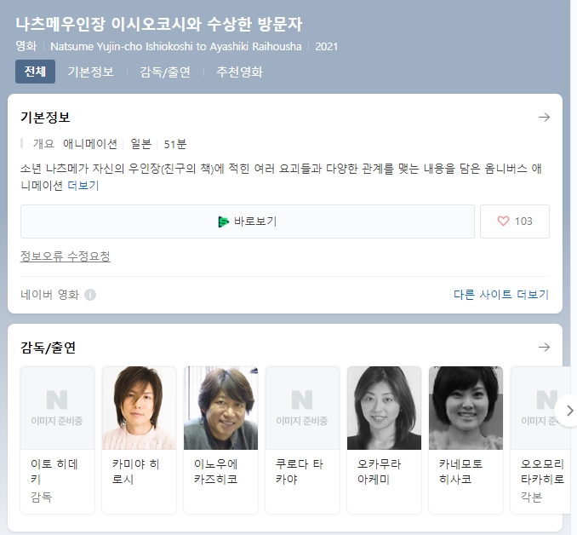Screen dimensions: 577x535
Task: Show next cast members with right chevron
Action: tap(568, 411)
